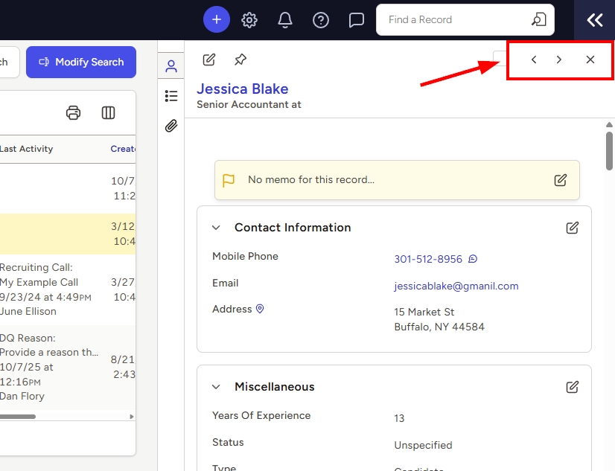Open the jessicablake@gmail.com email link

click(456, 286)
